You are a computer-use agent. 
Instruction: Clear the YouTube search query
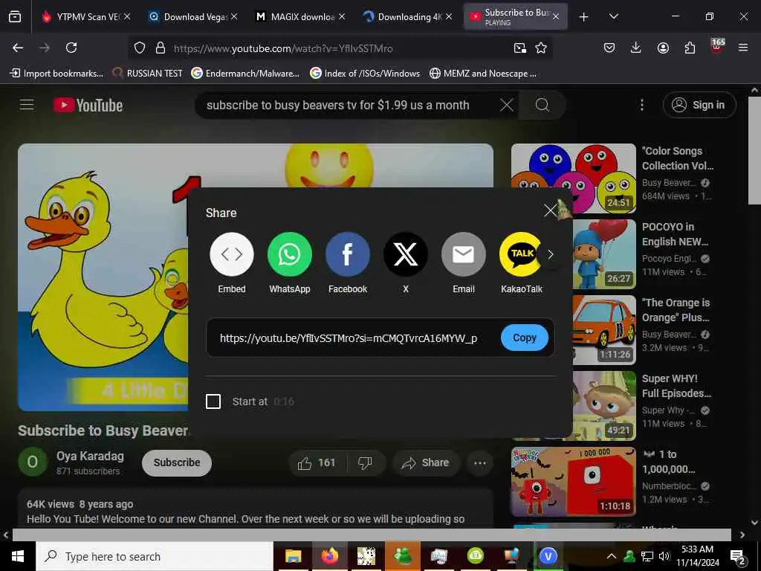coord(507,105)
